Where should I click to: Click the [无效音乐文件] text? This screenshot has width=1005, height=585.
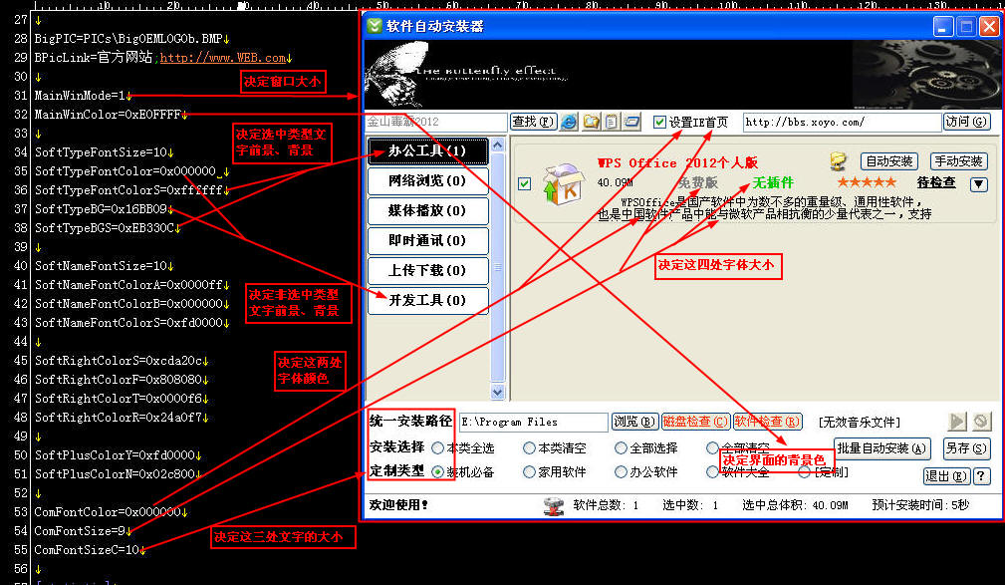click(859, 423)
